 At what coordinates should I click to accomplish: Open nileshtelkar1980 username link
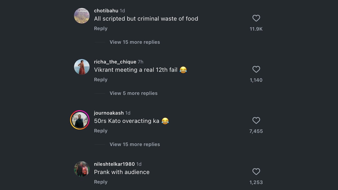pyautogui.click(x=114, y=164)
